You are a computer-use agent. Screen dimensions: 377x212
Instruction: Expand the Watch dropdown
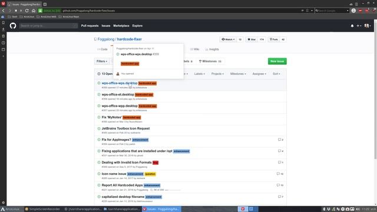[228, 39]
